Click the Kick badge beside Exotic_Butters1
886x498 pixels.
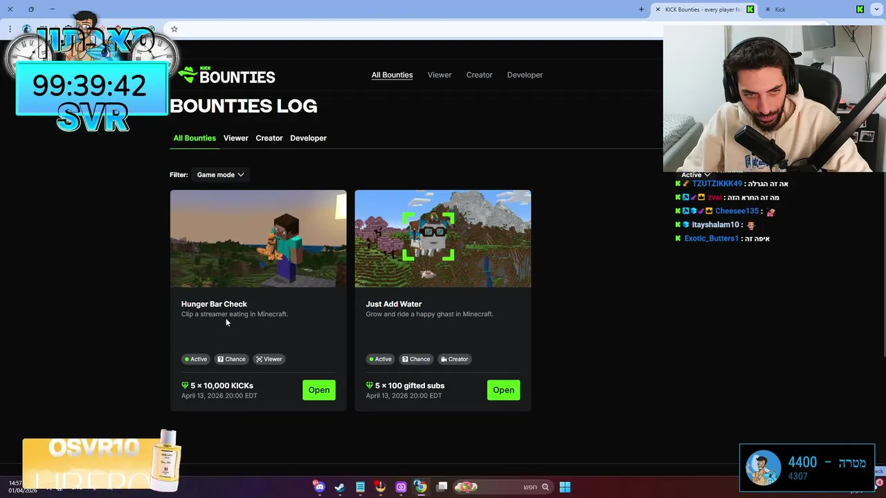[678, 238]
